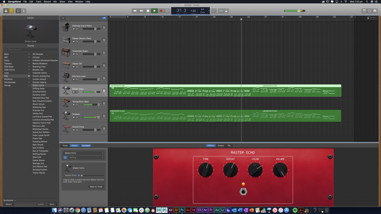The width and height of the screenshot is (381, 214).
Task: Switch to the Output tab
Action: 221,145
